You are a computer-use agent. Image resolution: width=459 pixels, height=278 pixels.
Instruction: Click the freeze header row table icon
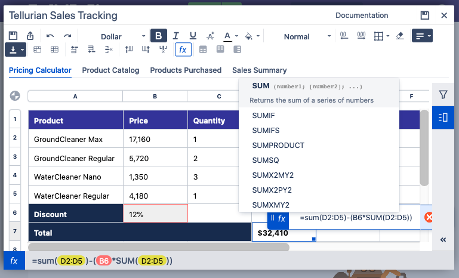click(x=37, y=50)
